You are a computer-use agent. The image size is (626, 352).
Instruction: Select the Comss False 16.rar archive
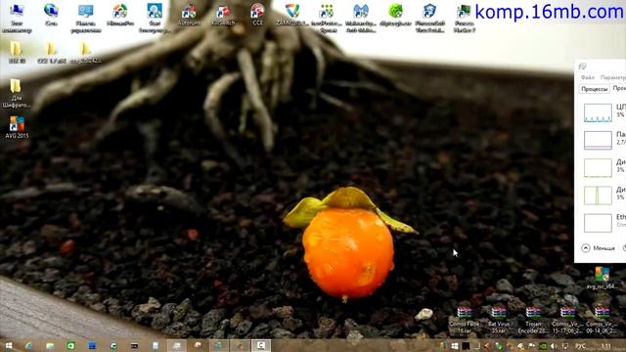(464, 320)
